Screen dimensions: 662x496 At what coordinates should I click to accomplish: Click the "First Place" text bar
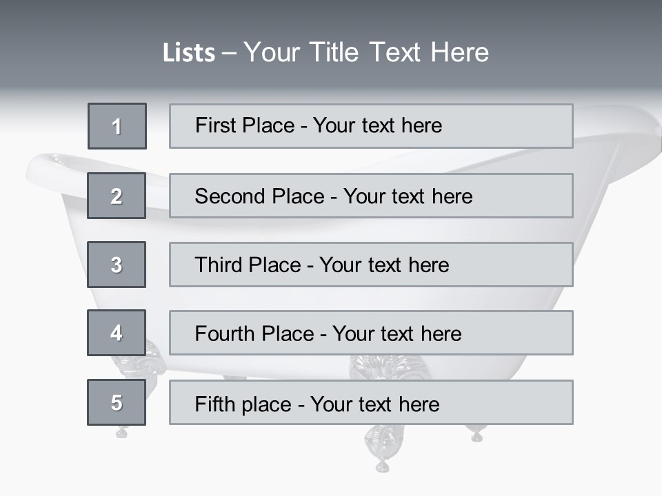[x=371, y=126]
